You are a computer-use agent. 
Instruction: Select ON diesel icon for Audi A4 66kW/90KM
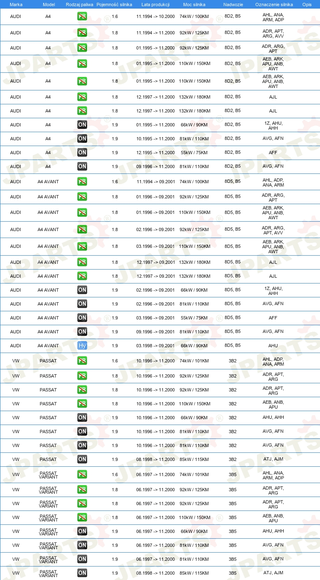tap(82, 125)
